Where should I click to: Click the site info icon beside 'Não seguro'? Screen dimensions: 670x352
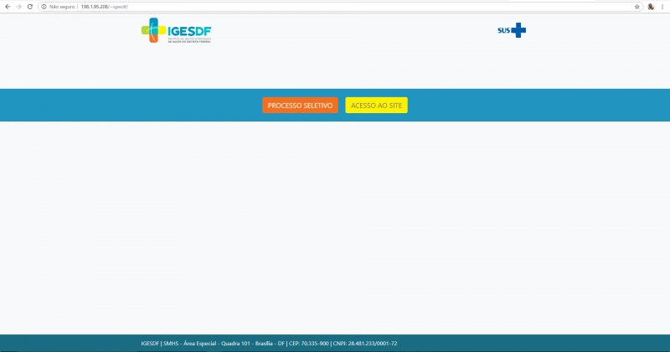tap(44, 6)
